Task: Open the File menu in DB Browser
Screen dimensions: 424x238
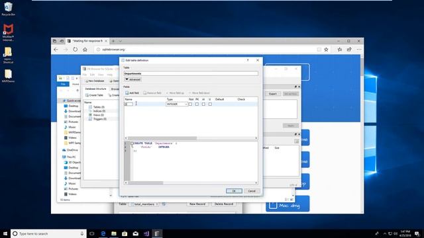Action: click(85, 75)
